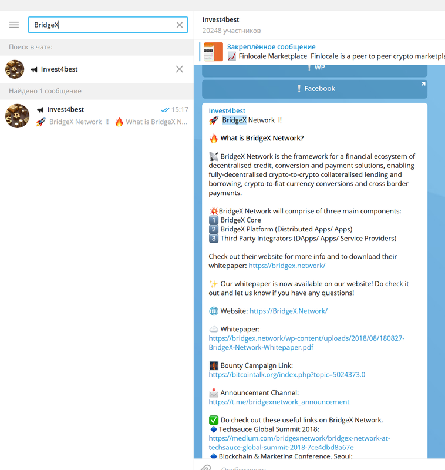
Task: Click the attach file paperclip icon
Action: click(206, 468)
